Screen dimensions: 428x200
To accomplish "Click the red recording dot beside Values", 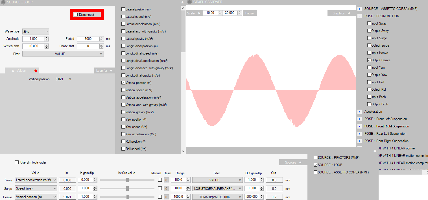I will click(36, 71).
